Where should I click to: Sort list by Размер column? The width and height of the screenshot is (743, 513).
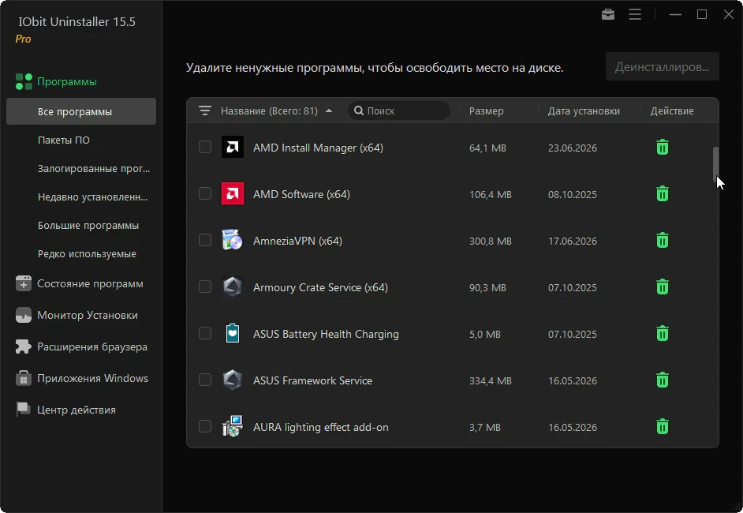click(x=486, y=111)
